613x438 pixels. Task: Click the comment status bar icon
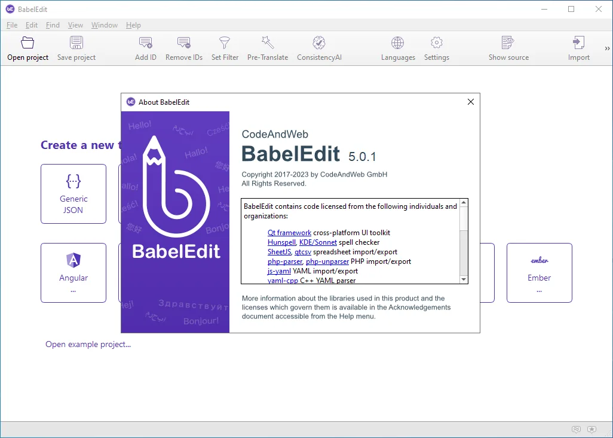576,430
